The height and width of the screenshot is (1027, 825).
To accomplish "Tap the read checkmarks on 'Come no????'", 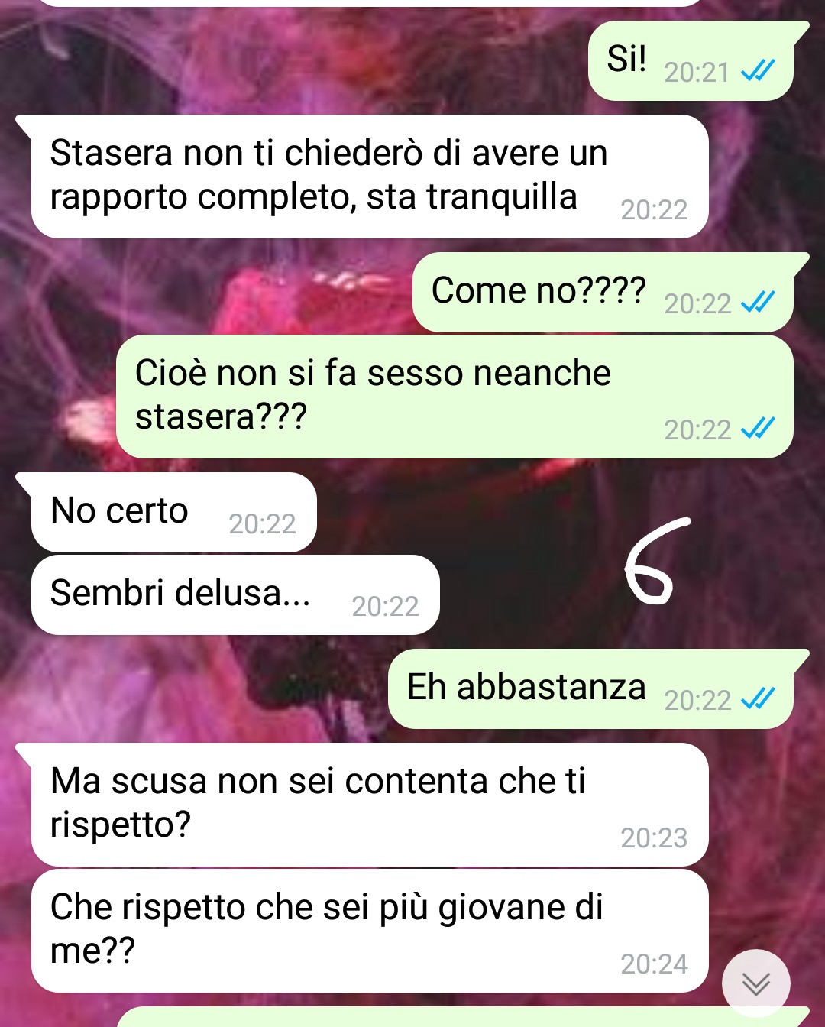I will coord(758,303).
